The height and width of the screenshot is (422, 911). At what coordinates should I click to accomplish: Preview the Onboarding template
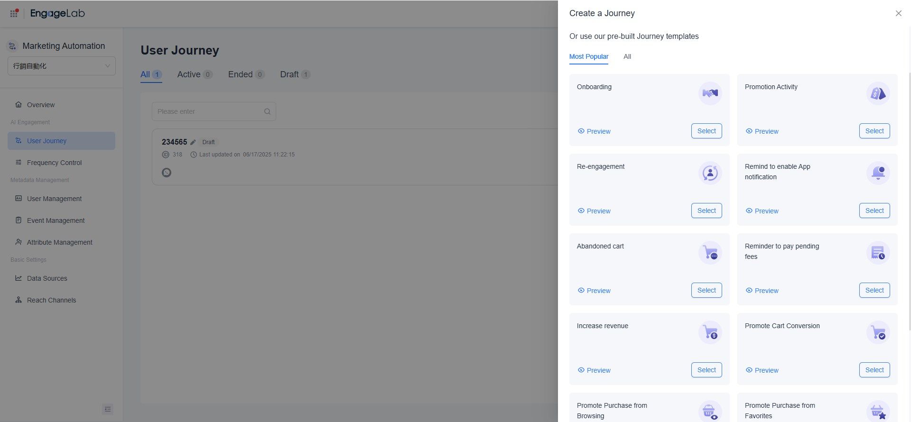pyautogui.click(x=594, y=131)
